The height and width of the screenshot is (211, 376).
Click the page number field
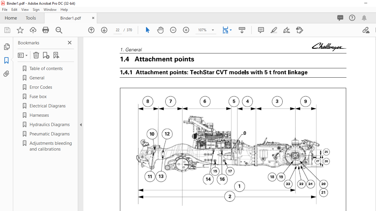point(118,30)
